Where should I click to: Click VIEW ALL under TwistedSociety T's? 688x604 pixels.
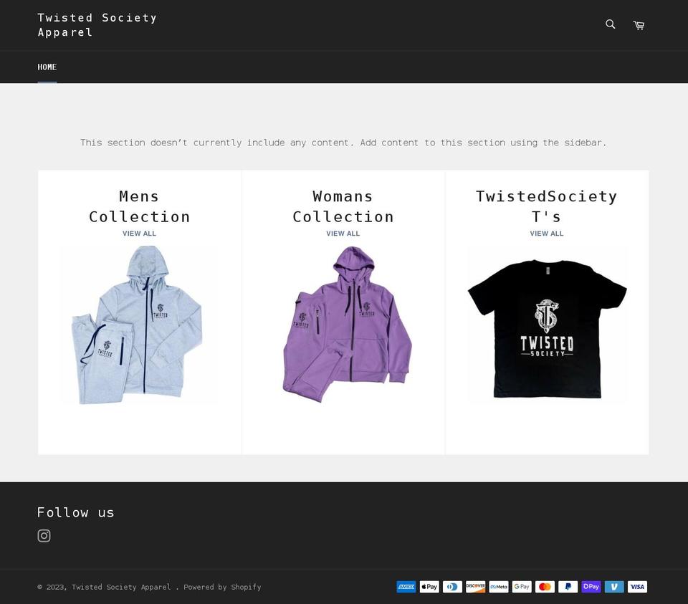[x=546, y=233]
